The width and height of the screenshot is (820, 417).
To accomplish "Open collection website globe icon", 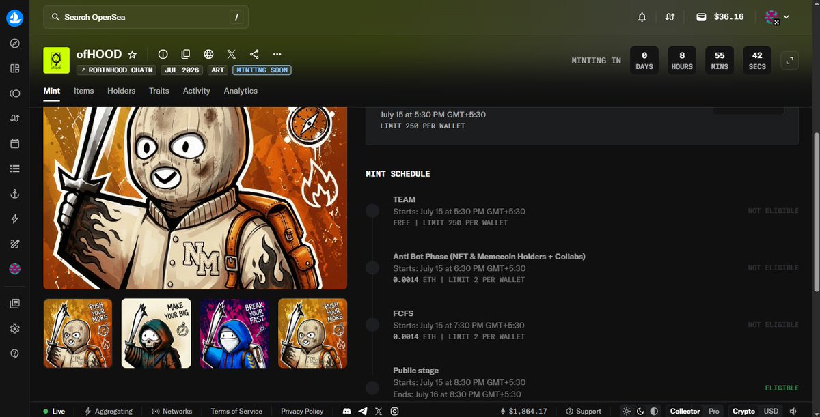I will pyautogui.click(x=208, y=54).
